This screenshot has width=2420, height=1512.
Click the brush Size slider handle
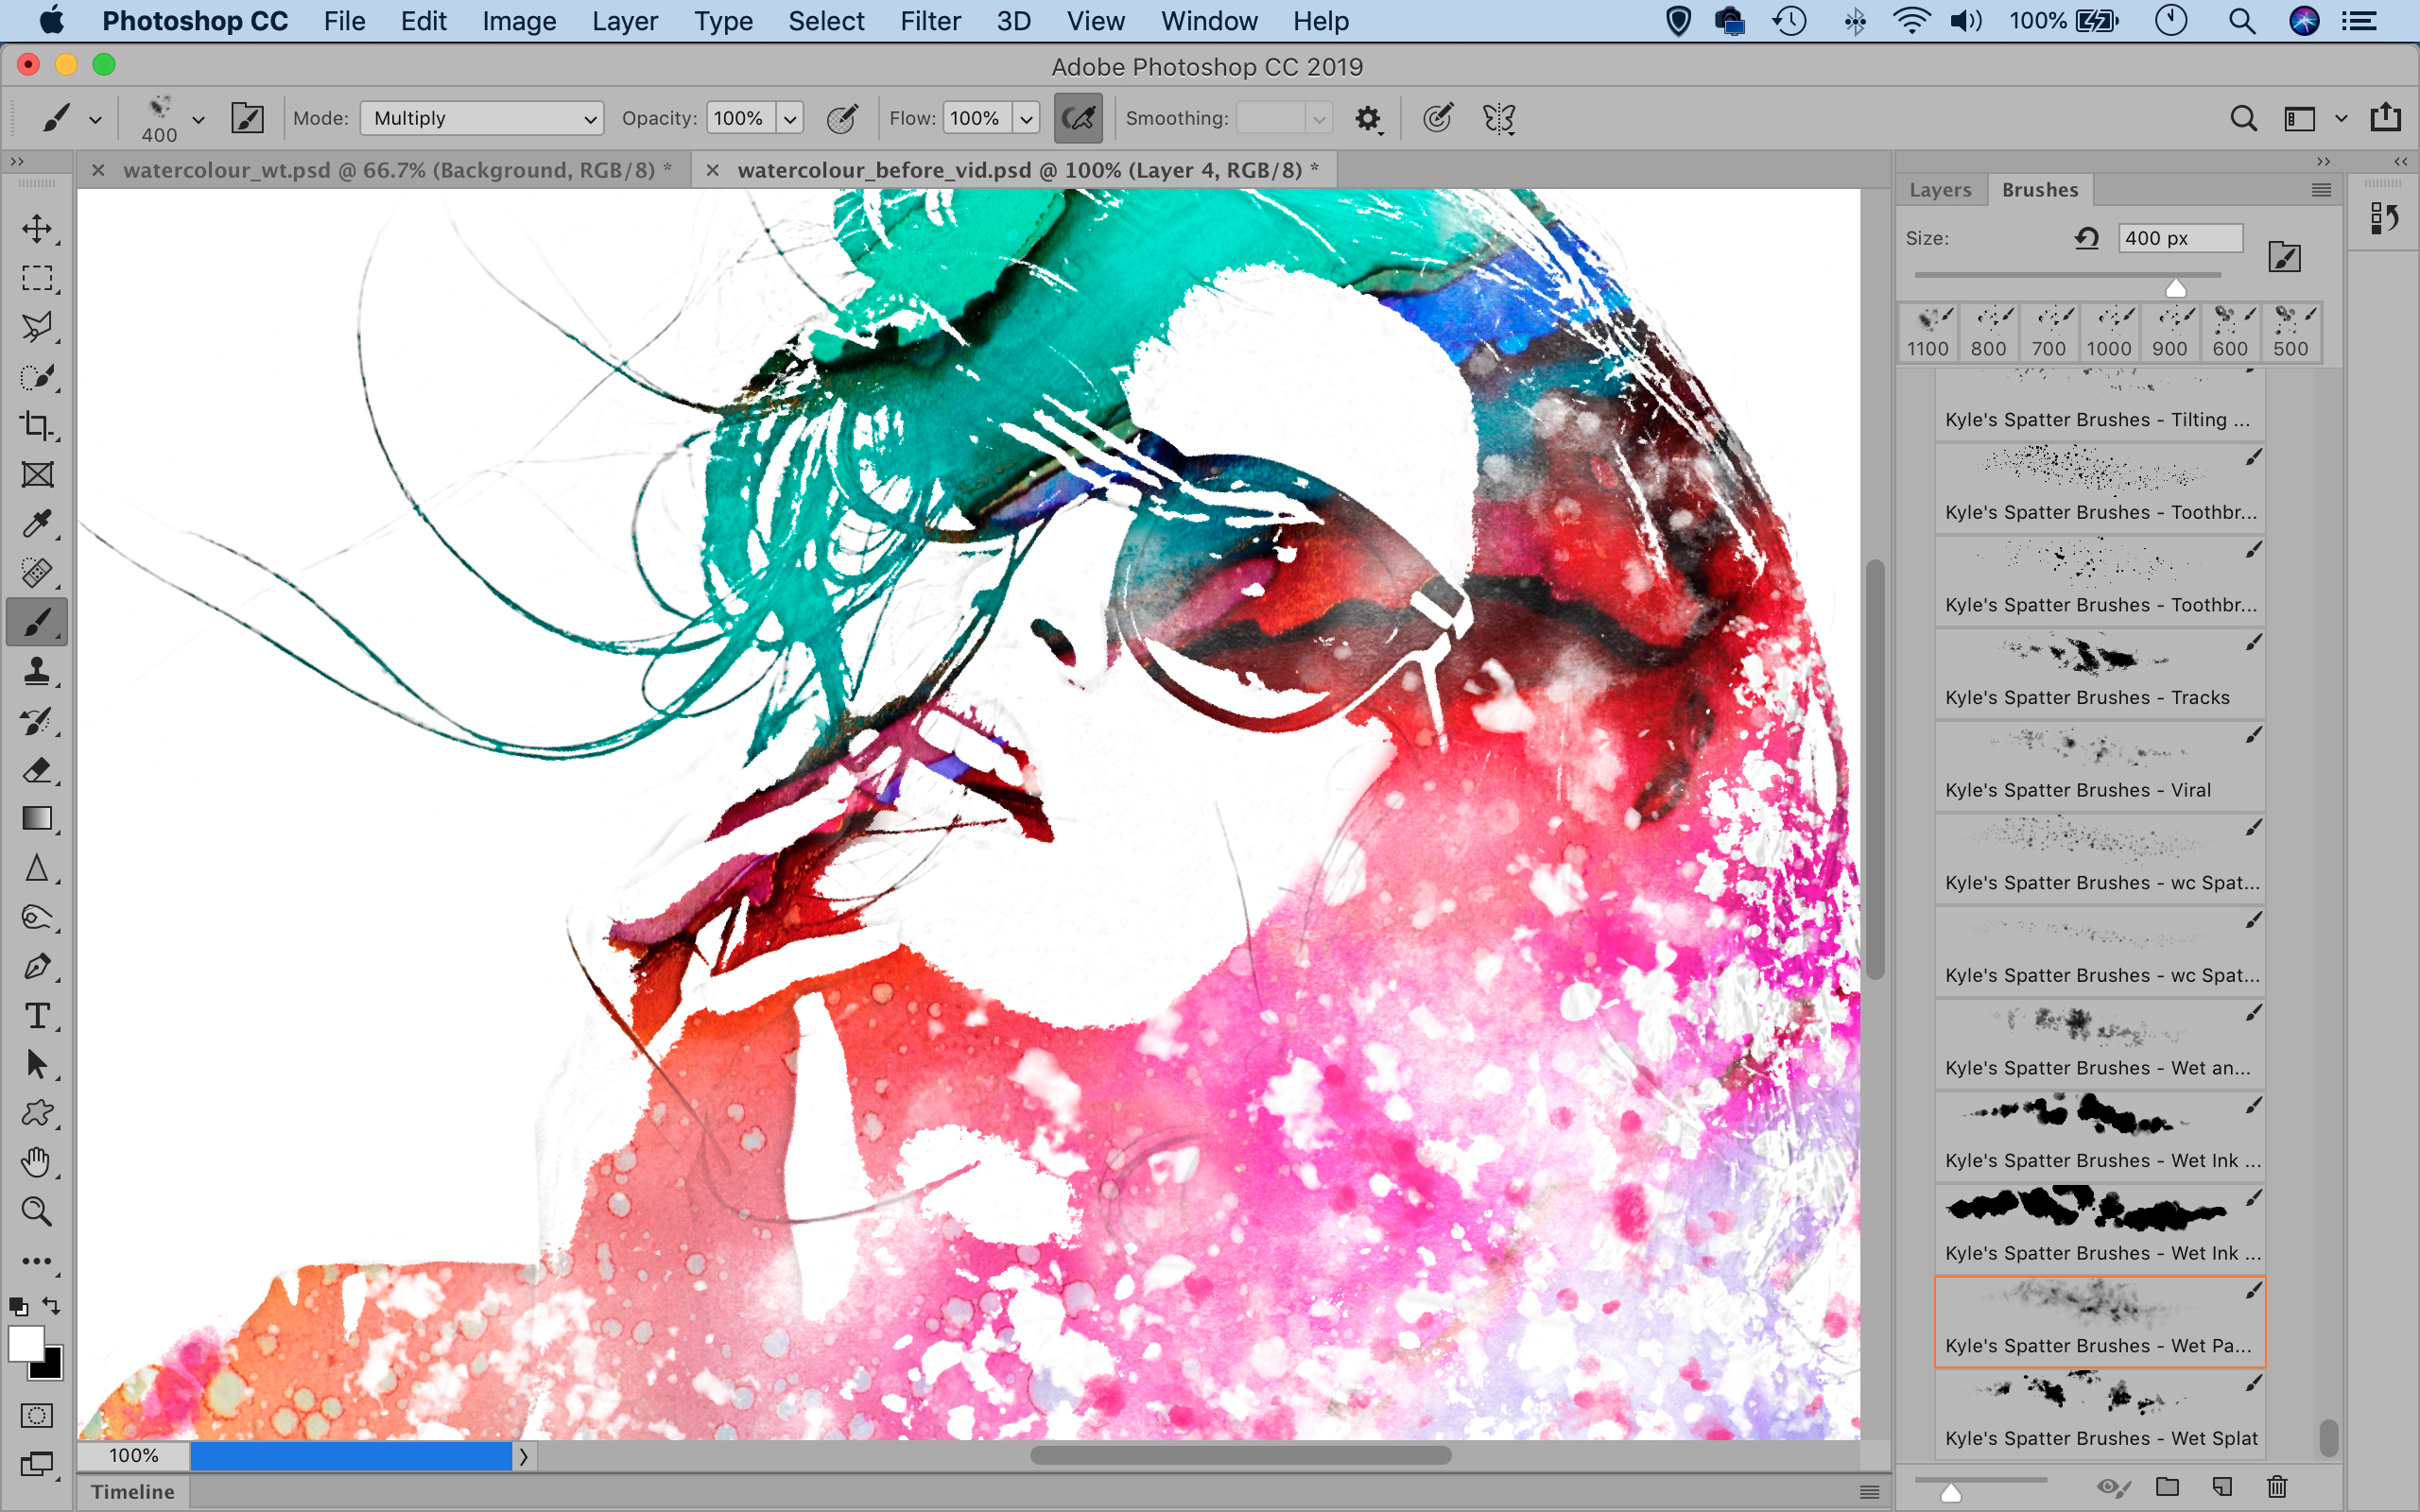(2175, 289)
